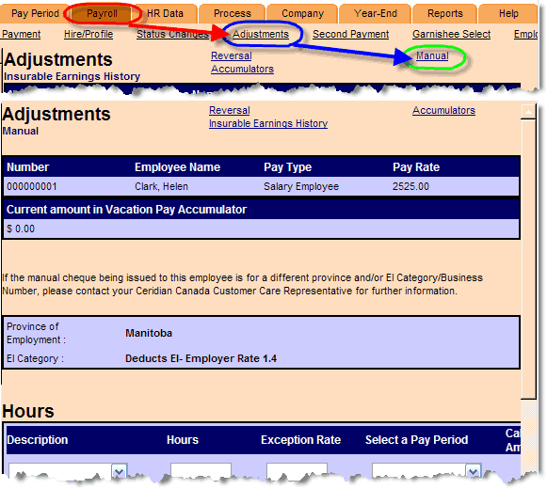547x489 pixels.
Task: Select employee name Clark, Helen
Action: [x=161, y=187]
